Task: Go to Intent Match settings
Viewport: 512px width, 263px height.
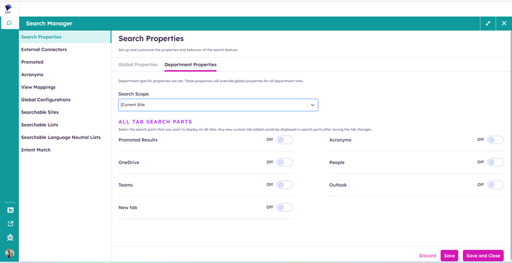Action: [x=35, y=150]
